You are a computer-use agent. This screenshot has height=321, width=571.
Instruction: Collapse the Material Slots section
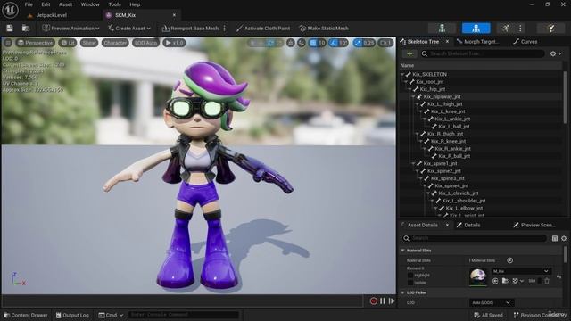[x=402, y=251]
